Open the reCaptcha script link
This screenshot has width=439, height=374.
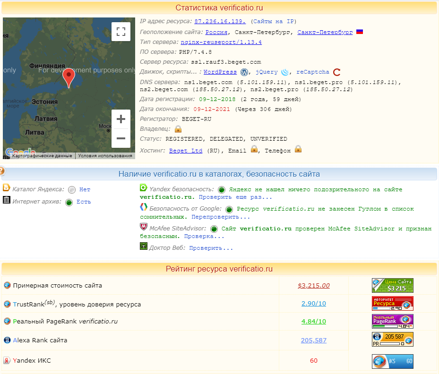(313, 72)
